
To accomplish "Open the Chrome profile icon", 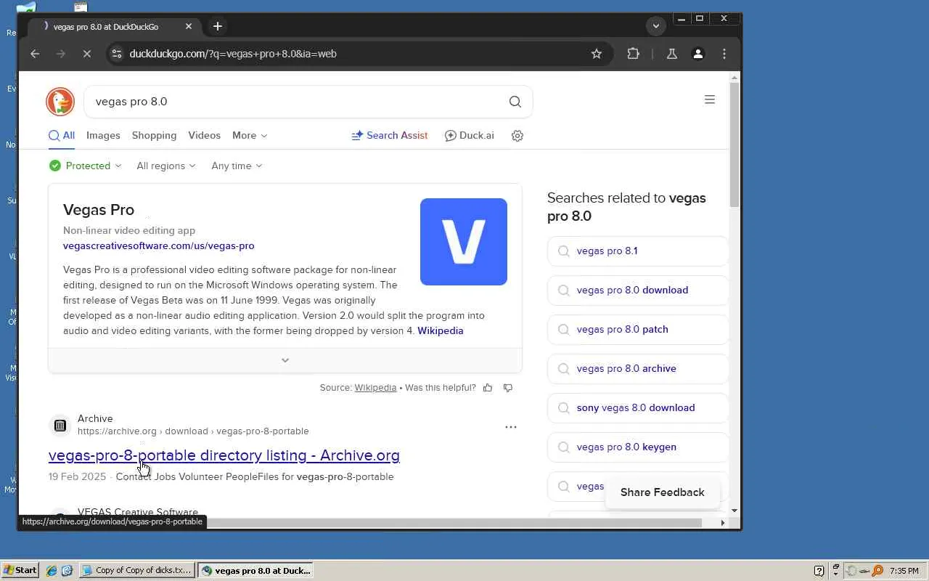I will click(x=698, y=54).
